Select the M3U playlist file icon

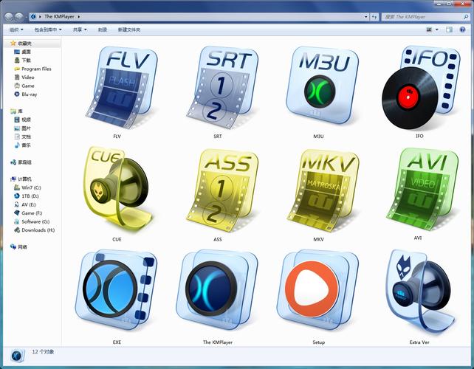(322, 85)
